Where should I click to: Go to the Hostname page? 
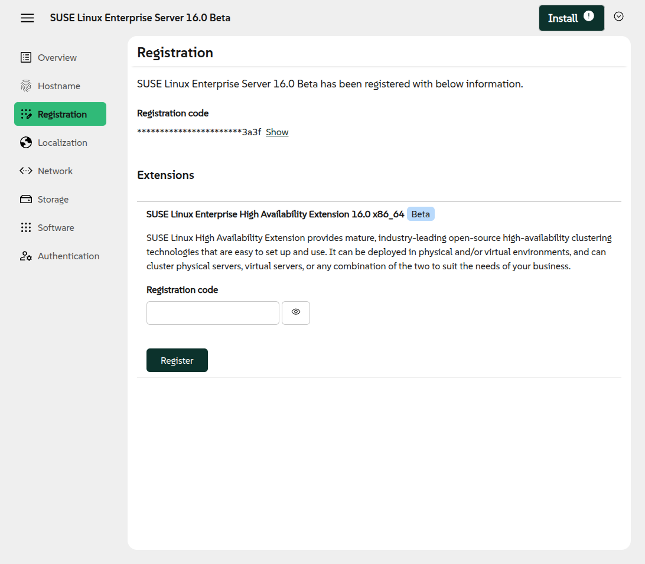tap(60, 86)
